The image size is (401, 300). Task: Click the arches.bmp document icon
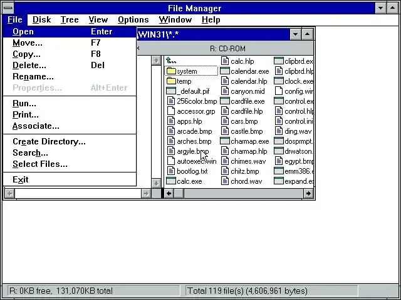pos(171,141)
